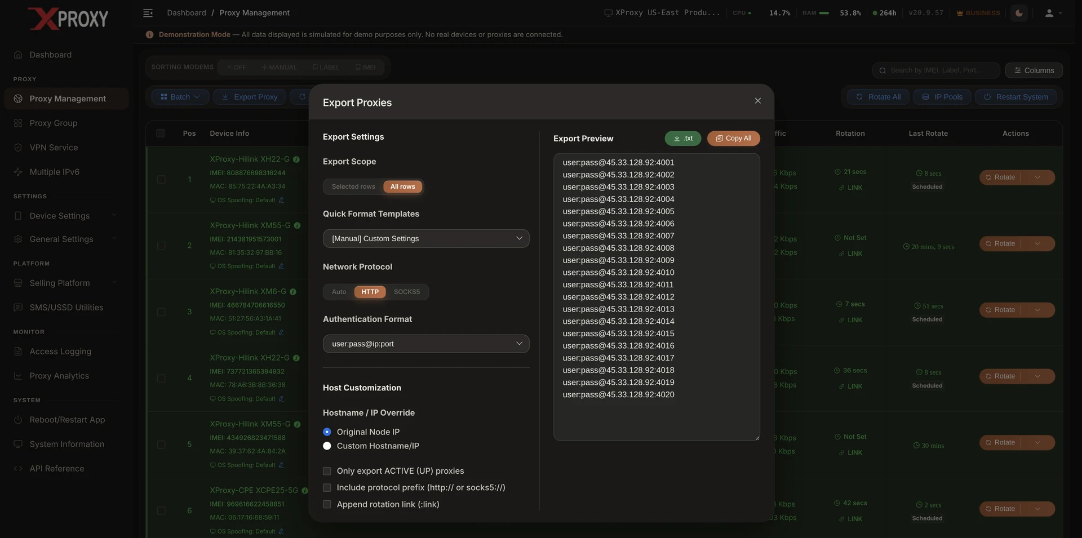Open the user account avatar menu
The image size is (1082, 538).
(x=1053, y=13)
